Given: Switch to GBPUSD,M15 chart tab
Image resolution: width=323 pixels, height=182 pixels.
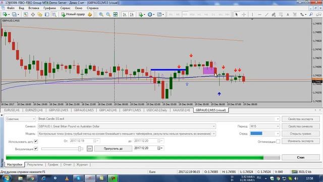Looking at the screenshot, I should click(x=59, y=110).
